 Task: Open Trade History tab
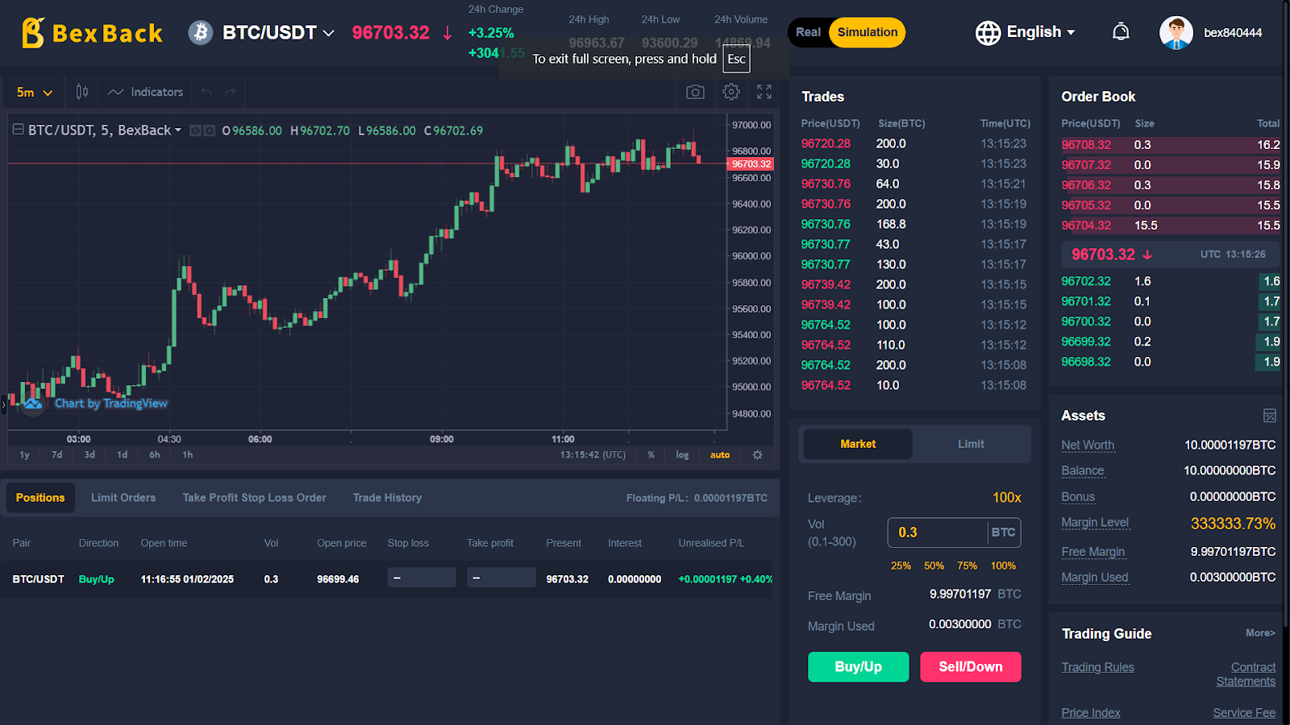[387, 498]
